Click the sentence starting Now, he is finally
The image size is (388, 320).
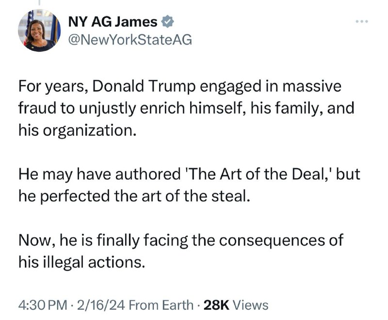pyautogui.click(x=180, y=240)
